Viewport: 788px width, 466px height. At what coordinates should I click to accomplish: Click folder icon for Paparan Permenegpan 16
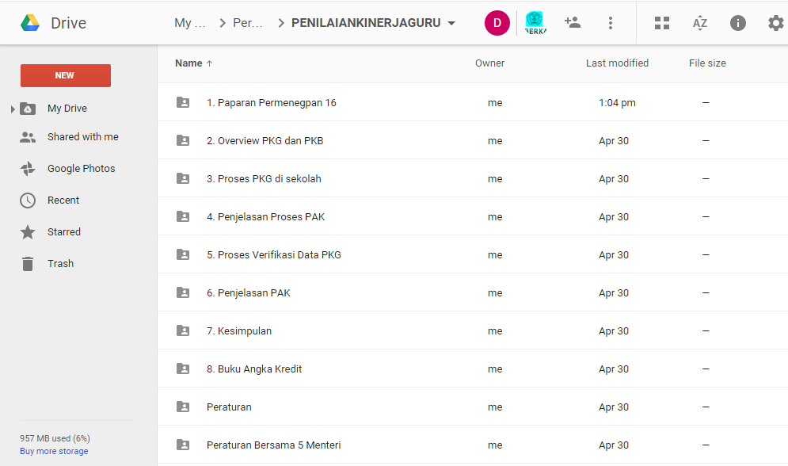point(183,102)
